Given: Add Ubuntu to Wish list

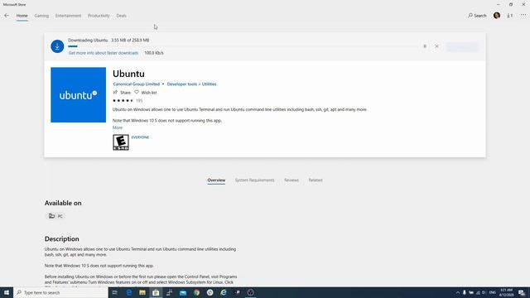Looking at the screenshot, I should [146, 92].
